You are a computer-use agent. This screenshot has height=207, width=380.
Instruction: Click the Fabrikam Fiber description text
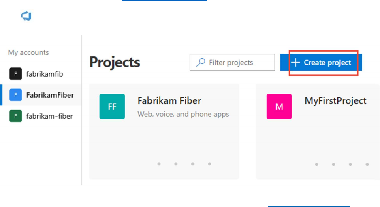tap(183, 114)
